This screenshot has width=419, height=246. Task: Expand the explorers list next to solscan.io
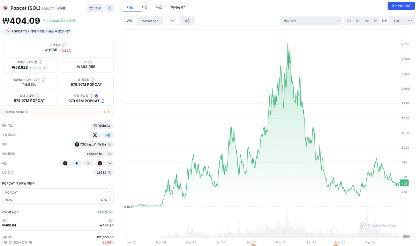pos(110,154)
